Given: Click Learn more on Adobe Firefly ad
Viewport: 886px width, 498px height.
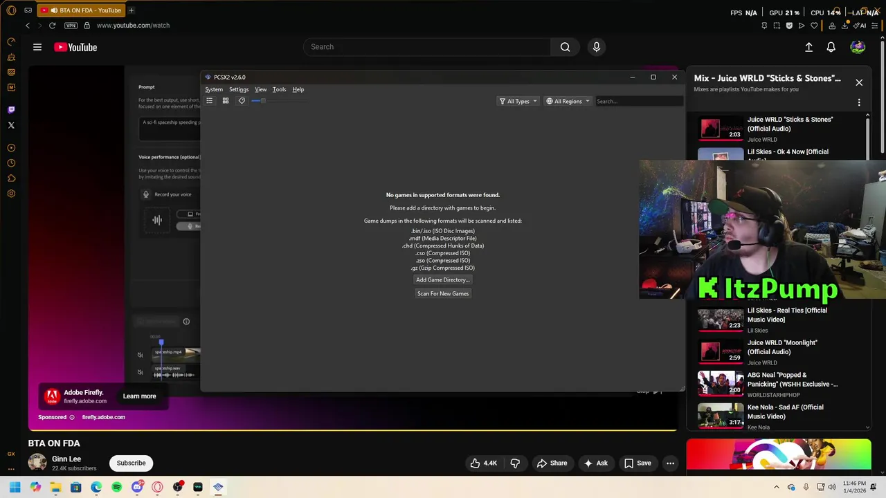Looking at the screenshot, I should click(139, 396).
